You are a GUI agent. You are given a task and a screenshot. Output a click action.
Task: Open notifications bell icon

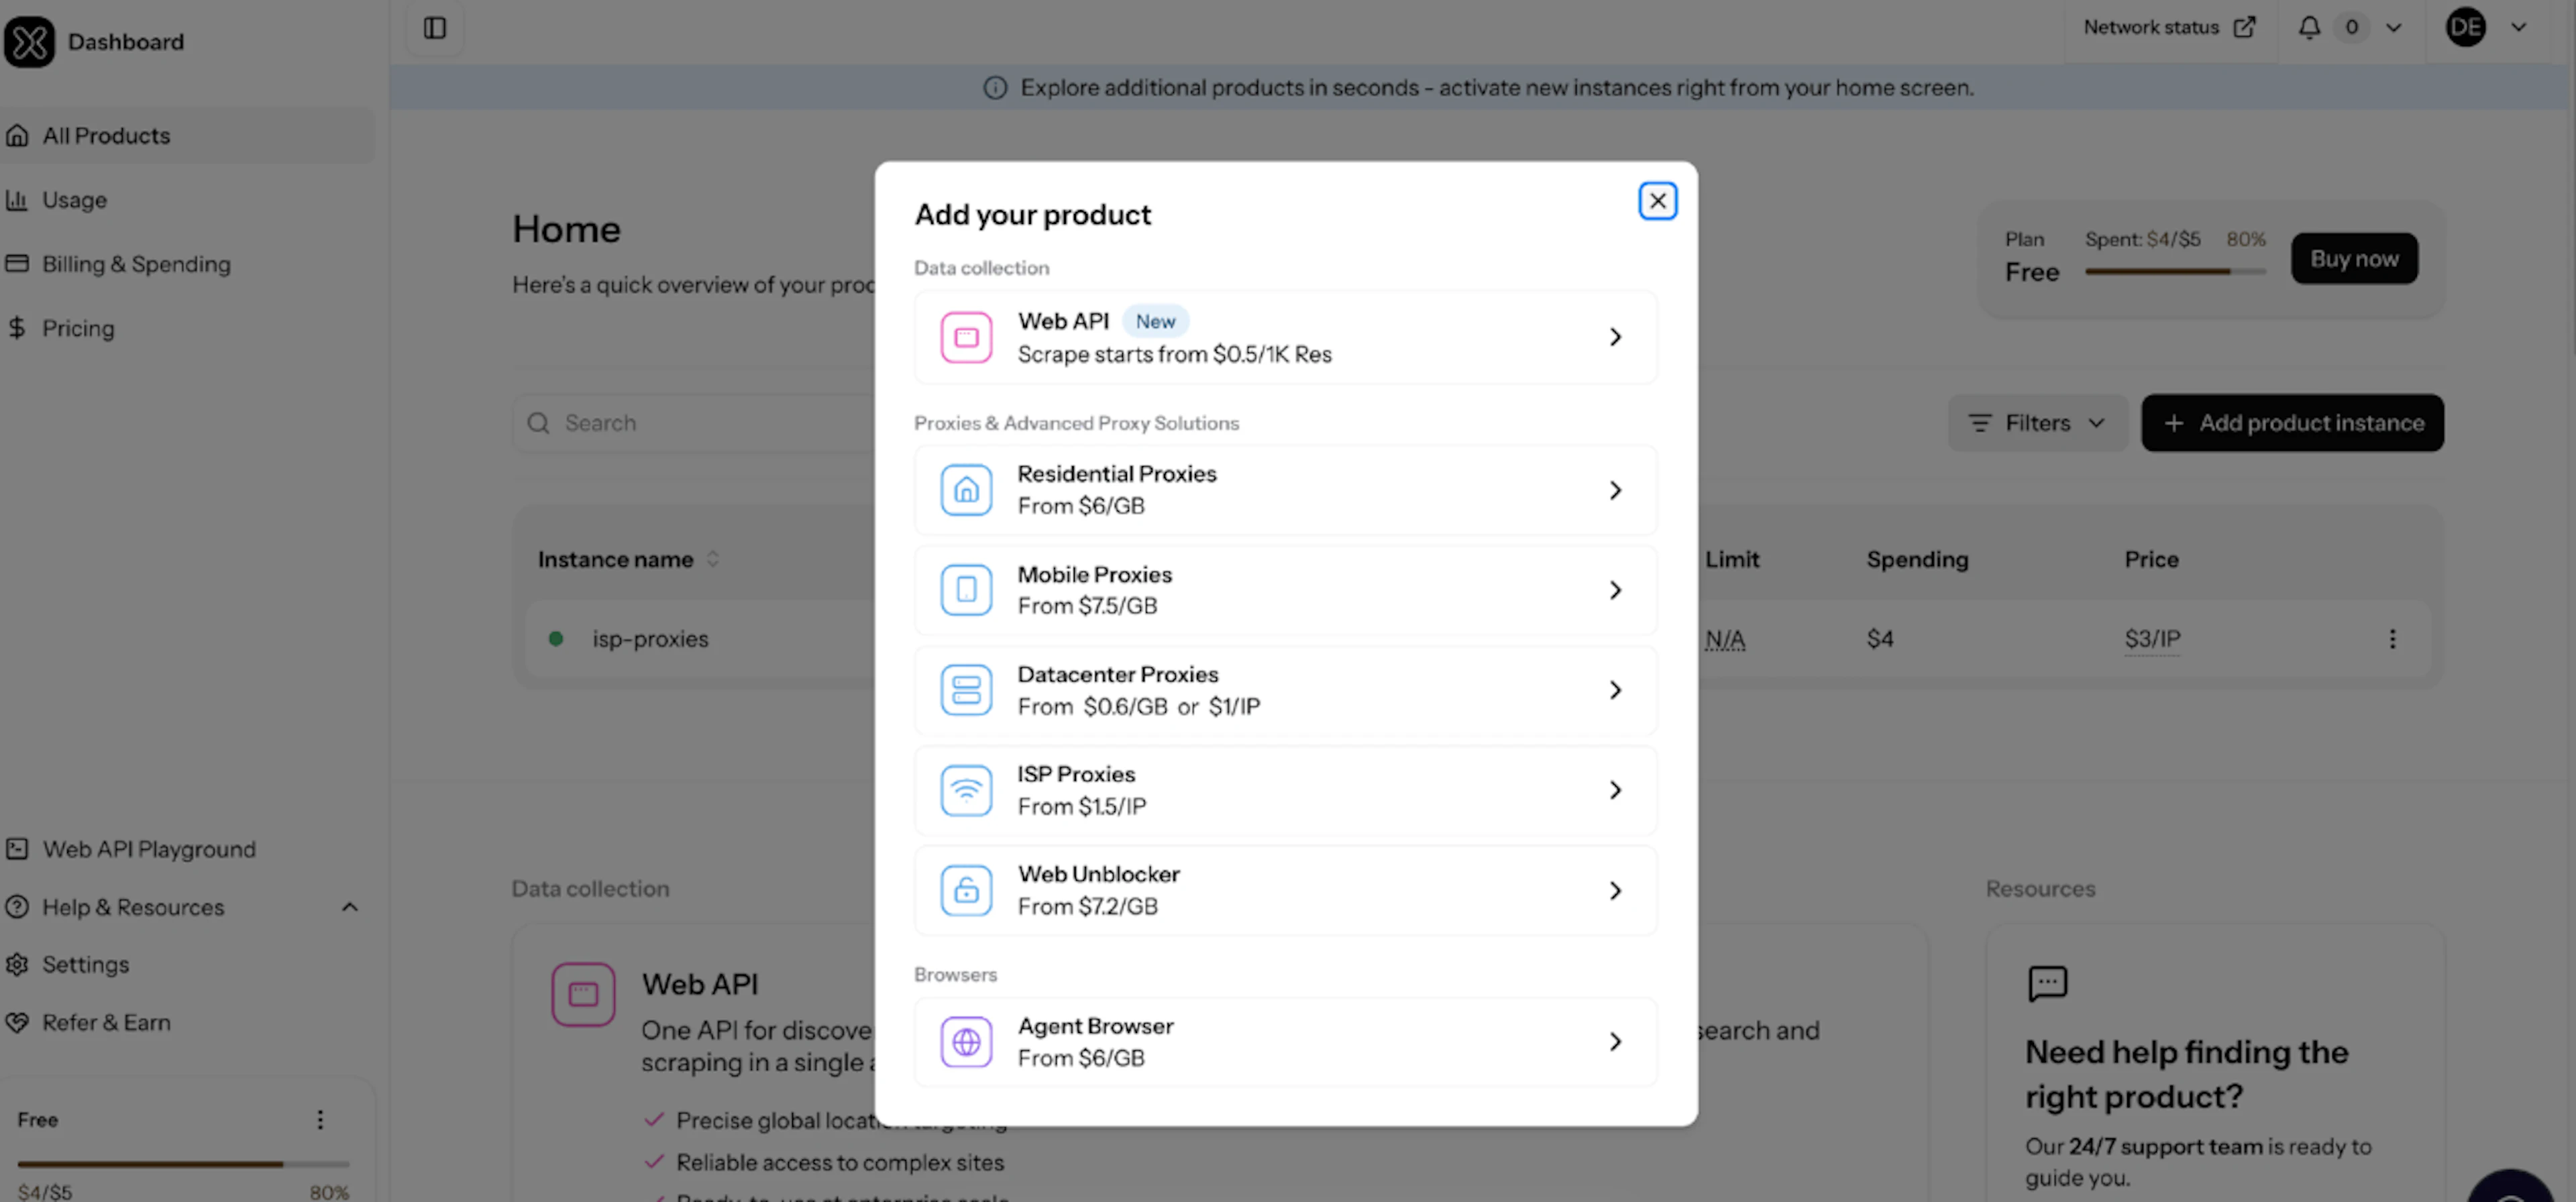point(2309,27)
